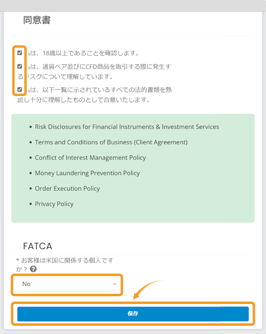Open Money Laundering Prevention Policy link
This screenshot has width=266, height=334.
click(87, 173)
